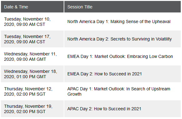The image size is (182, 119).
Task: Click the 09:00 AM GMT time text
Action: tap(31, 59)
